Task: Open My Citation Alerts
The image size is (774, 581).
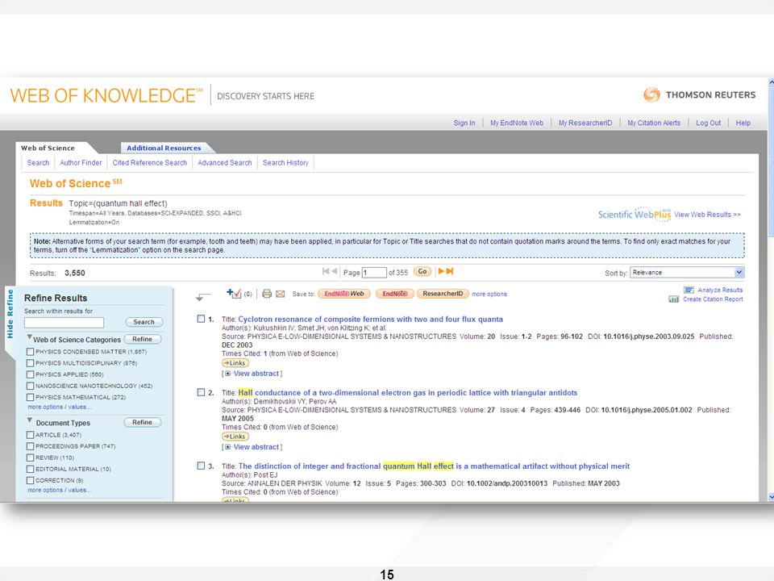Action: (x=654, y=123)
